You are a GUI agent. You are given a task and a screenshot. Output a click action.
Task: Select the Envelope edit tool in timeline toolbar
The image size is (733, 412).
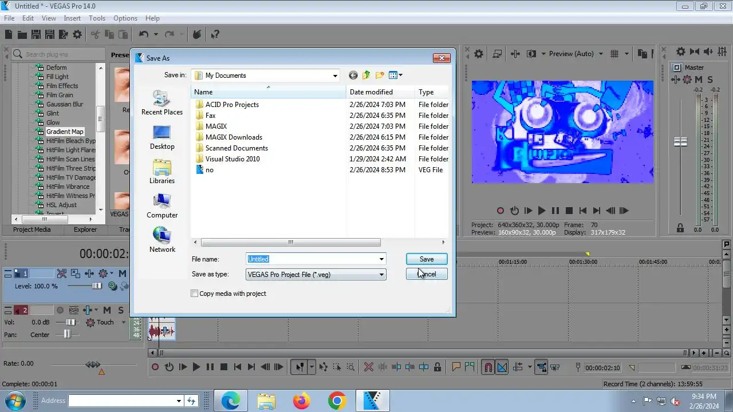click(x=323, y=367)
